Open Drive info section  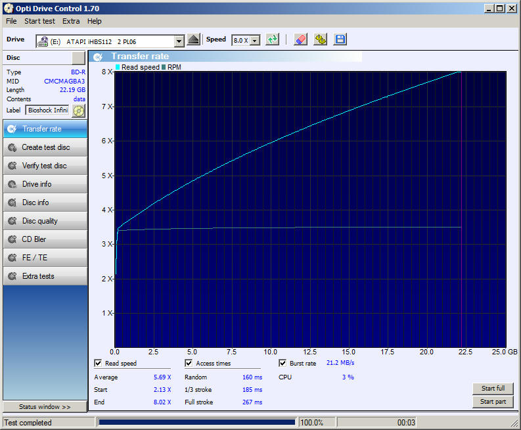tap(45, 184)
